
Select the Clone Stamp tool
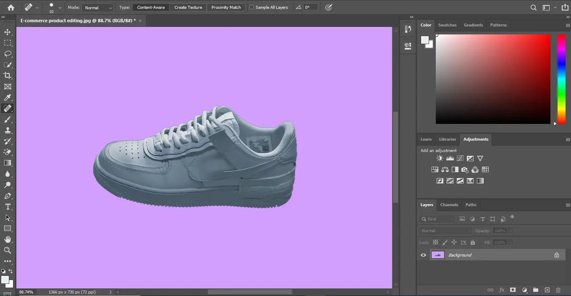8,130
